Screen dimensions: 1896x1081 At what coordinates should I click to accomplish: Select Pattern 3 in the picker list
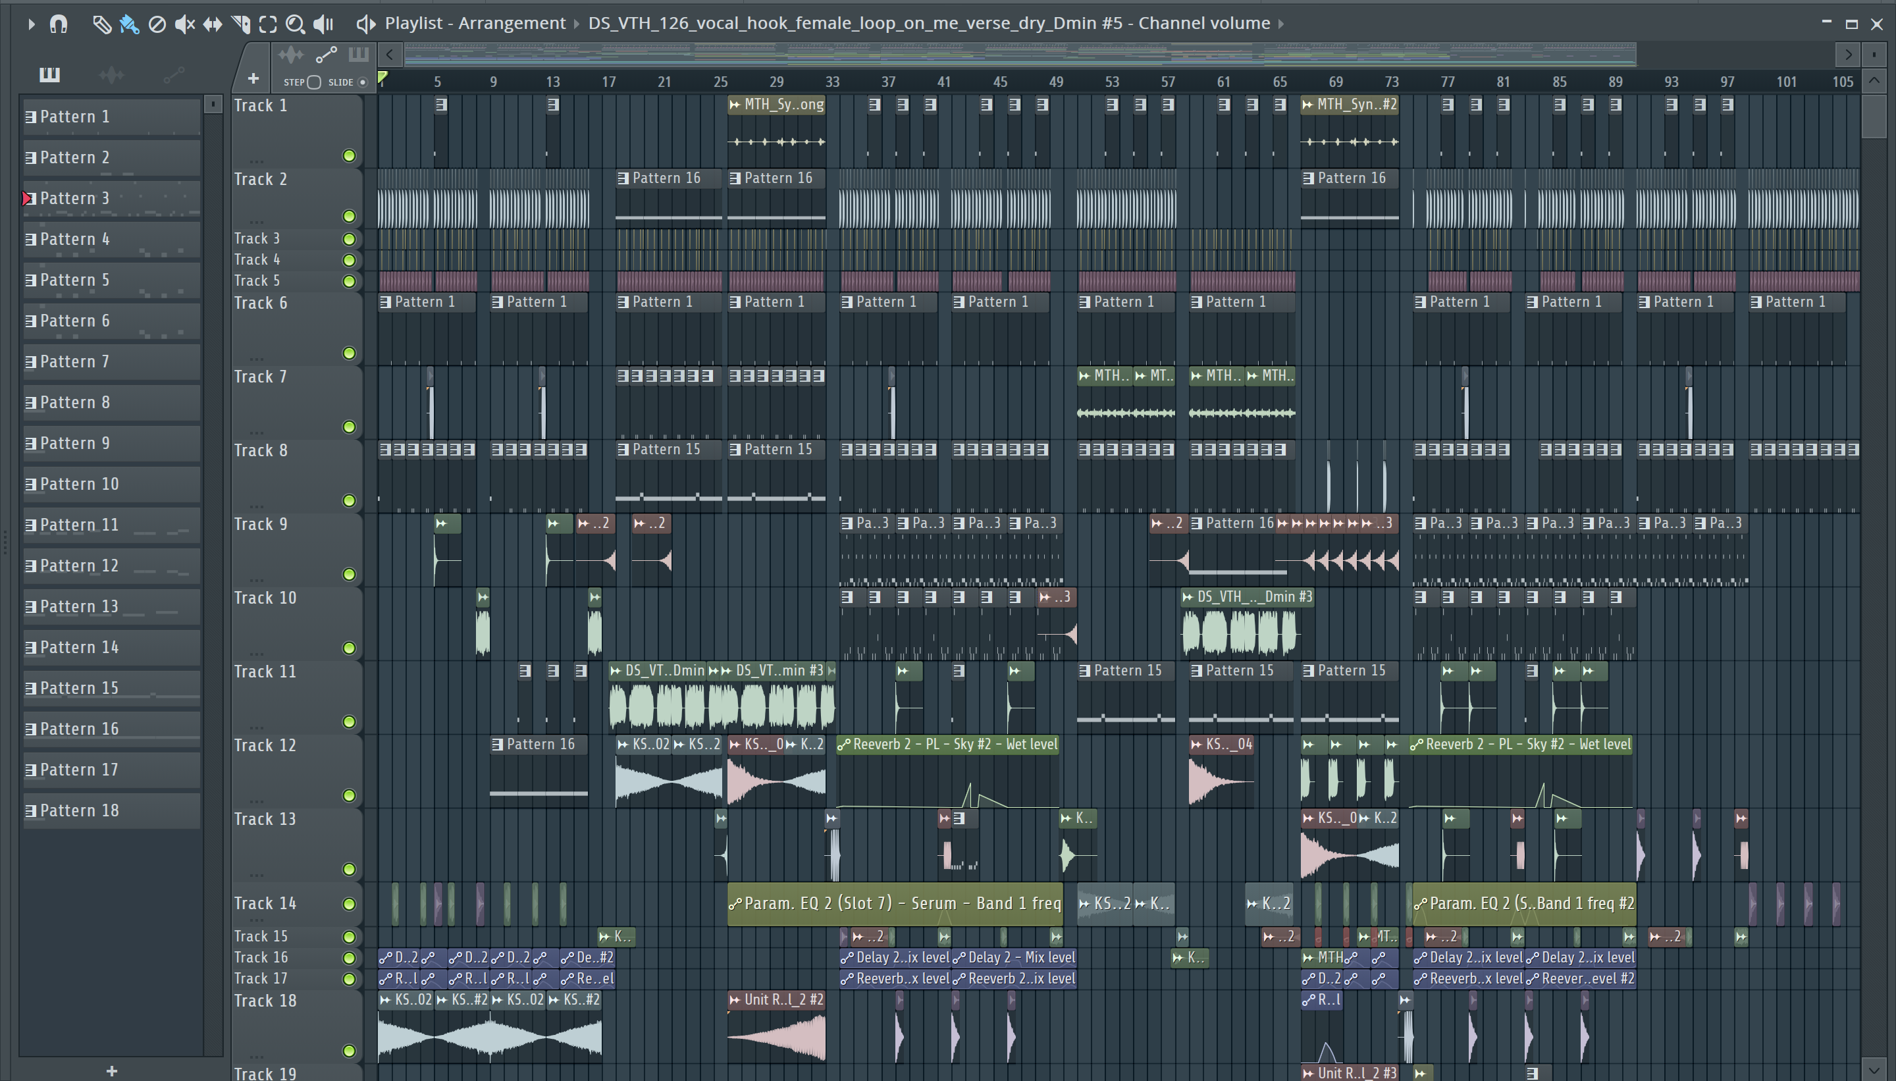(111, 198)
